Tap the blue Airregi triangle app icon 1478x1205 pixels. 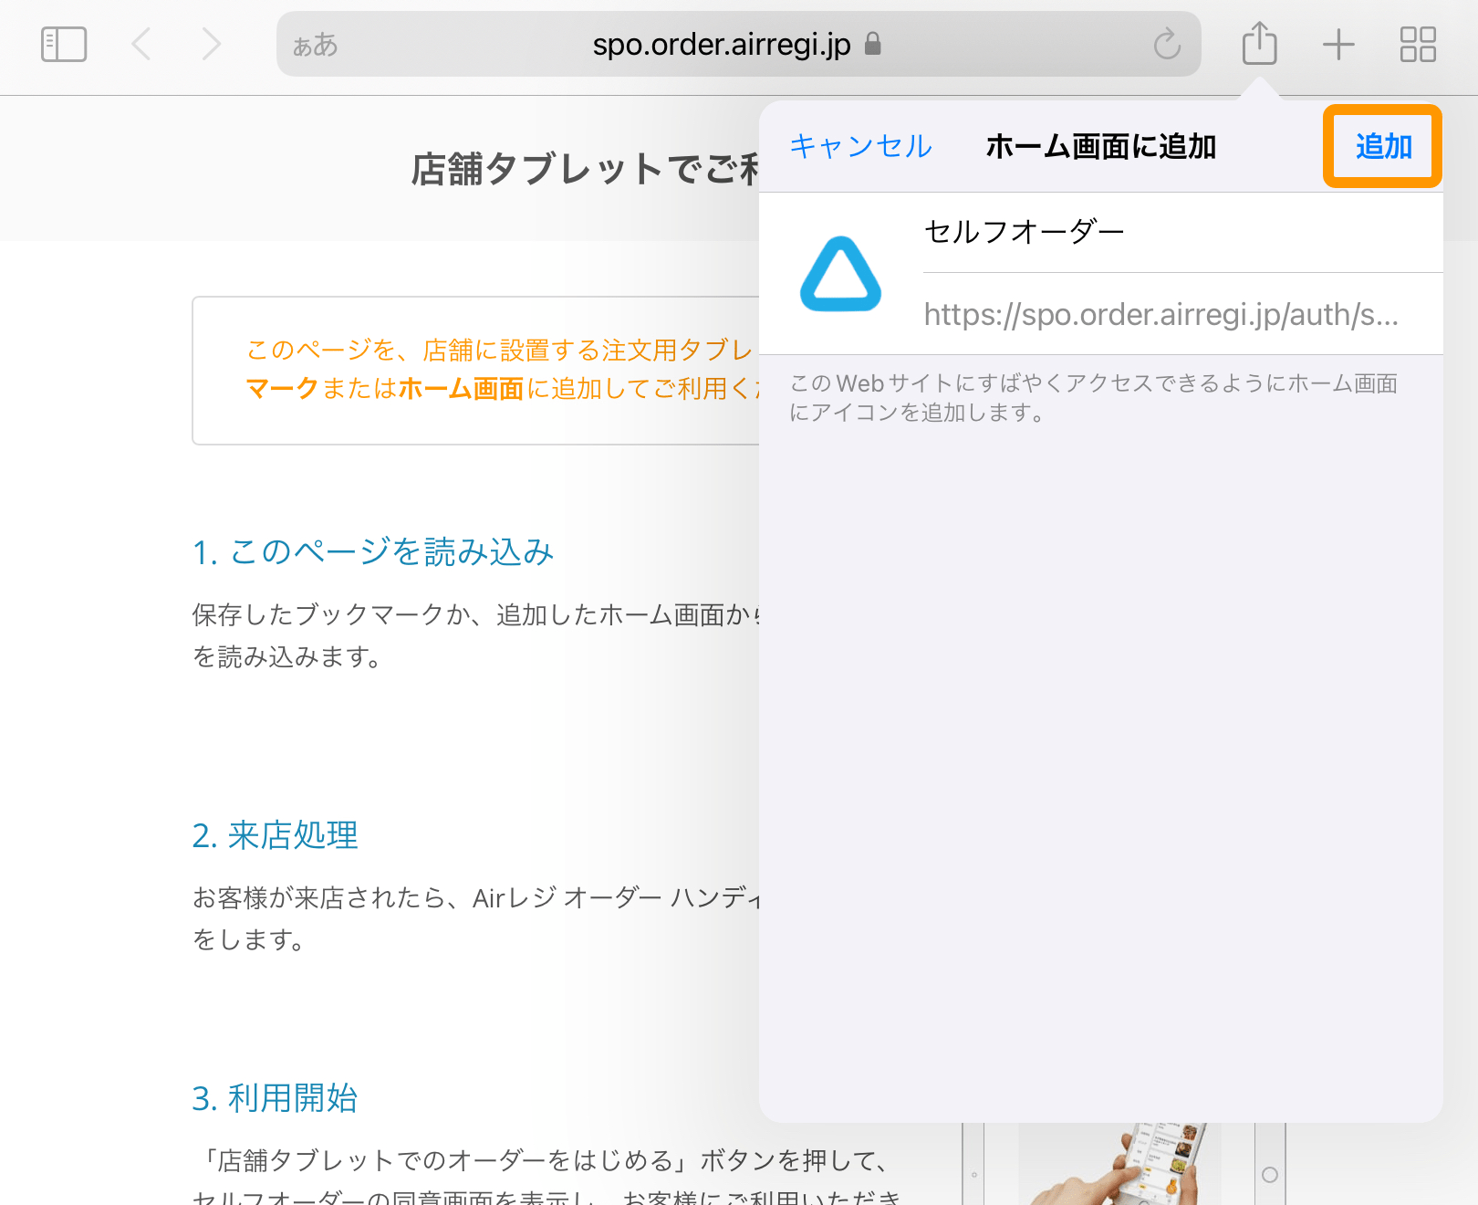tap(840, 274)
